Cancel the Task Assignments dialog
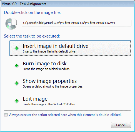The height and width of the screenshot is (132, 135). (x=121, y=125)
